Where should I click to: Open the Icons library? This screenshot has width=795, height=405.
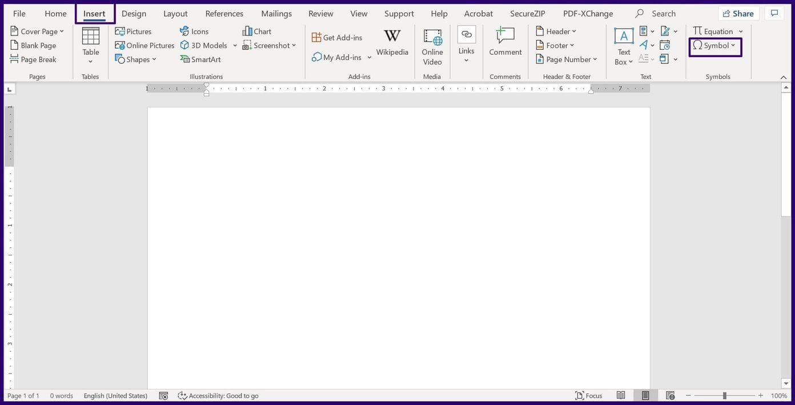click(x=194, y=31)
